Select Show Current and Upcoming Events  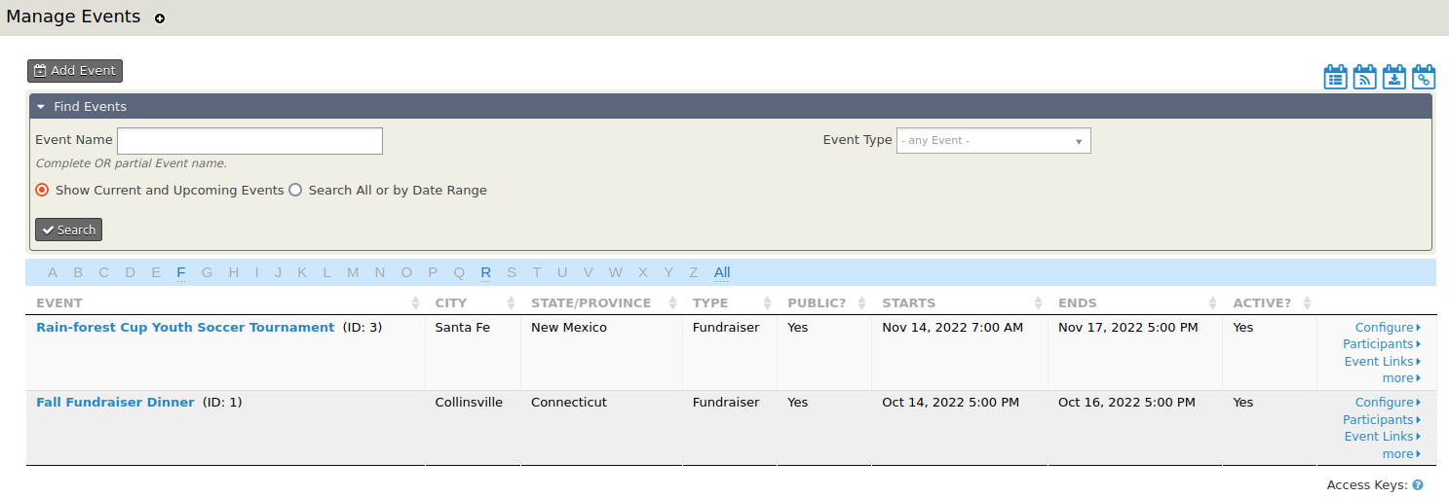tap(42, 191)
